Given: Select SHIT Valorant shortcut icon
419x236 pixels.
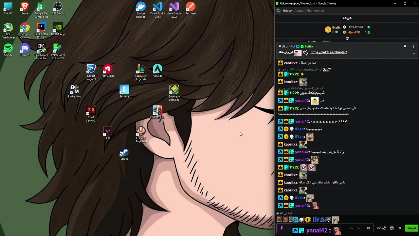Looking at the screenshot, I should [108, 133].
